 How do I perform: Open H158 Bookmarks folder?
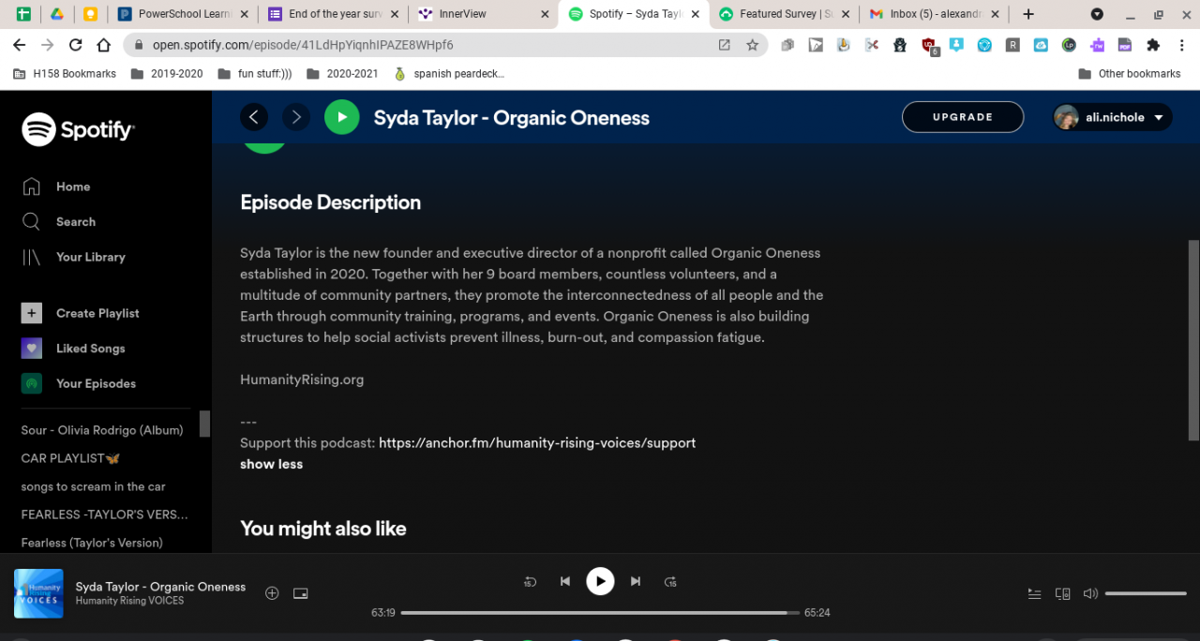(x=65, y=74)
